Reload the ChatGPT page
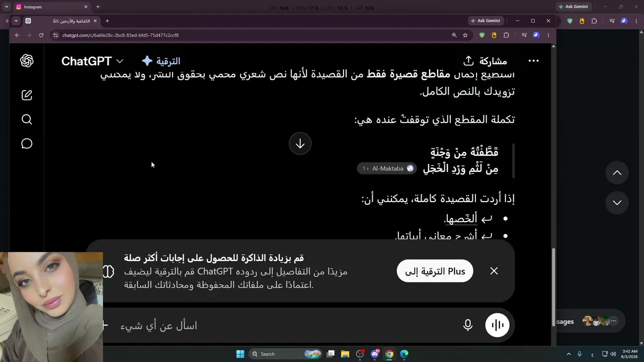Screen dimensions: 644x362 (41, 35)
